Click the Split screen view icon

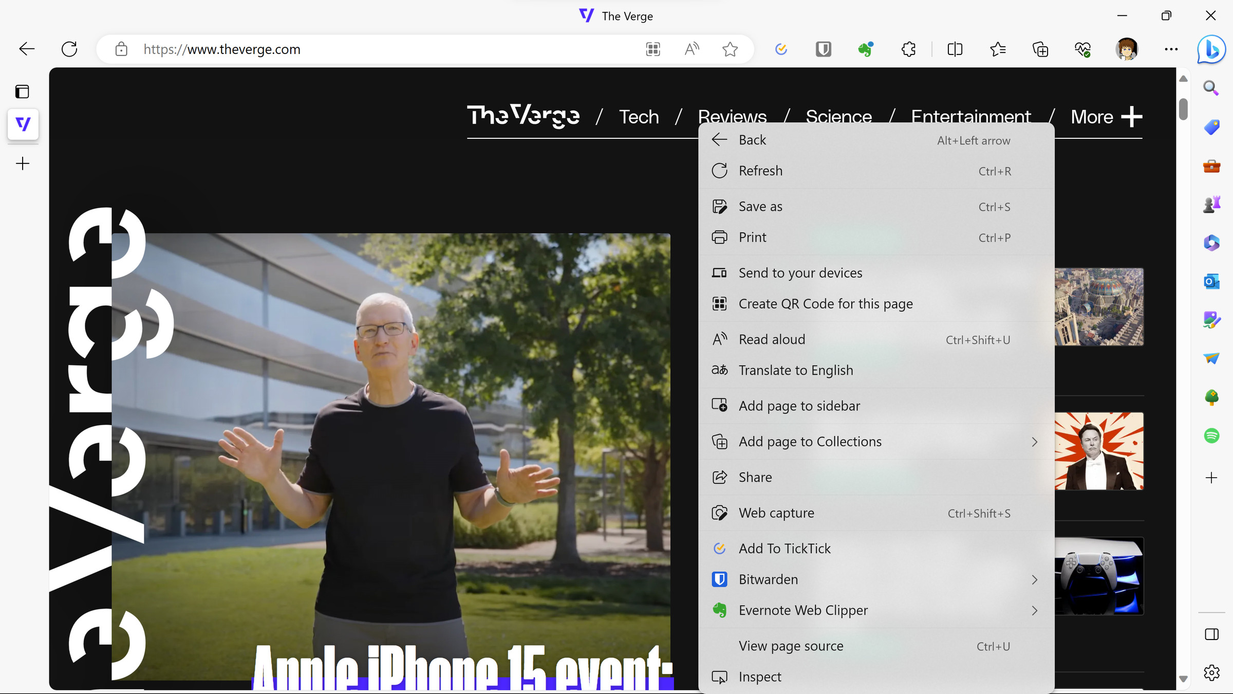pyautogui.click(x=955, y=49)
